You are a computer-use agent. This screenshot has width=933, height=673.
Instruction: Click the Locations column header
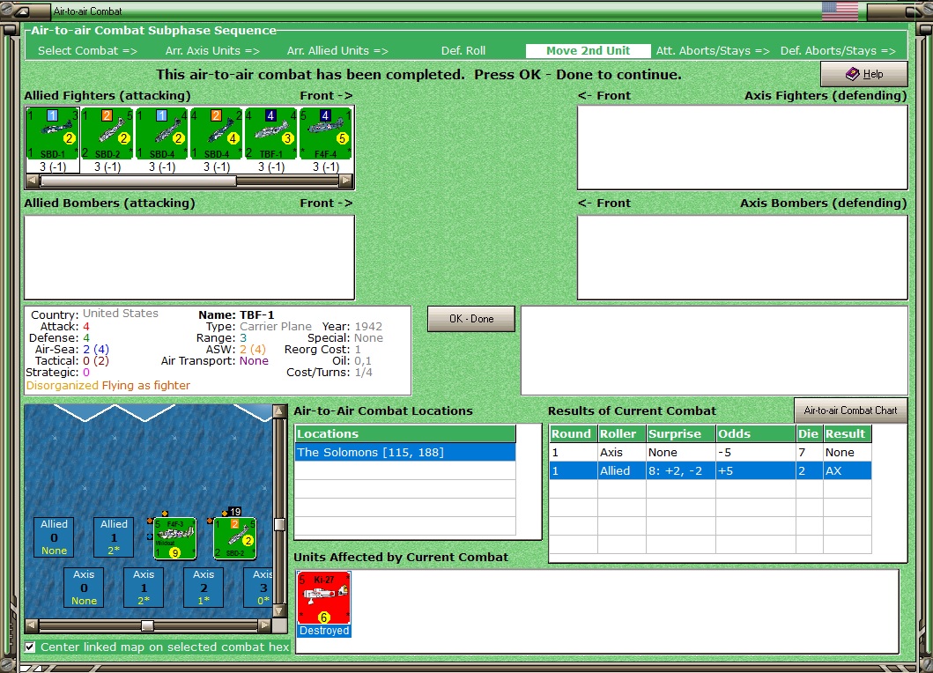[405, 433]
